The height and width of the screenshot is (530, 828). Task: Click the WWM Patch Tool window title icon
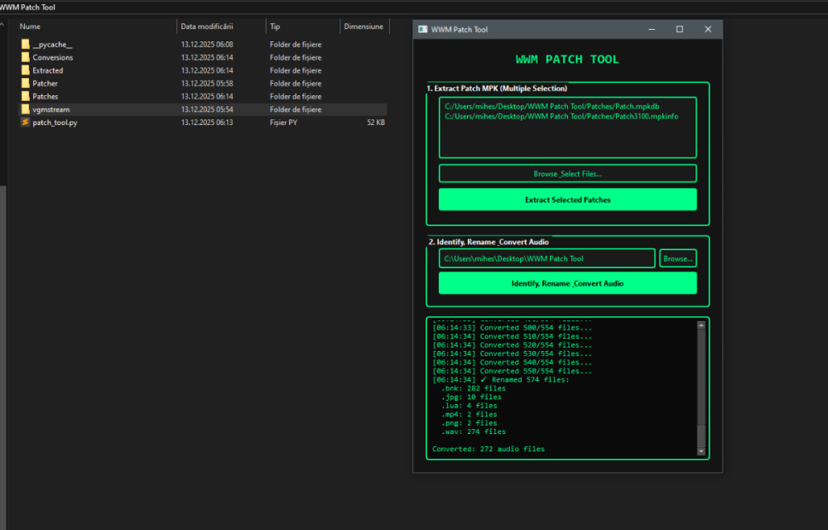tap(423, 30)
